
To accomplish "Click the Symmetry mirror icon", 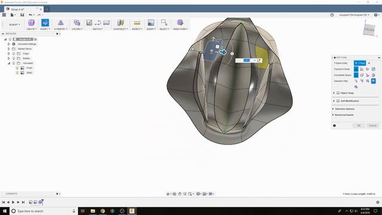I will pos(61,23).
